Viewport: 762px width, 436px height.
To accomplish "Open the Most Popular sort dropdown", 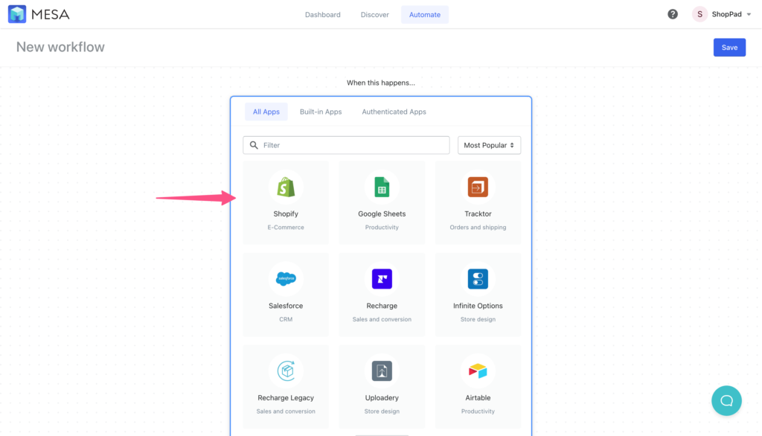I will tap(489, 144).
